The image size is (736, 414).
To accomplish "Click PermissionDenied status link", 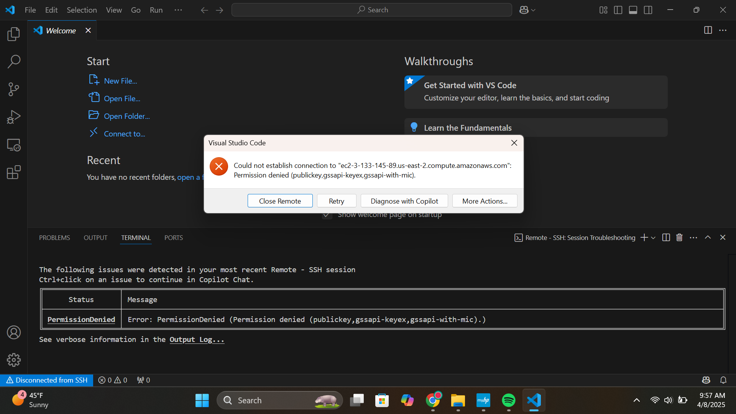I will (81, 319).
